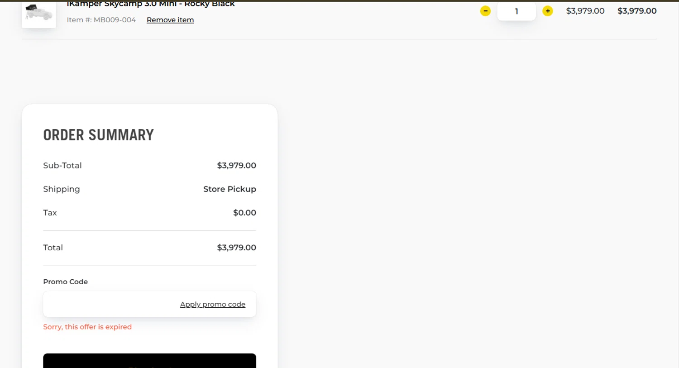Click the Shipping label in order summary
Screen dimensions: 679x368
click(x=62, y=189)
